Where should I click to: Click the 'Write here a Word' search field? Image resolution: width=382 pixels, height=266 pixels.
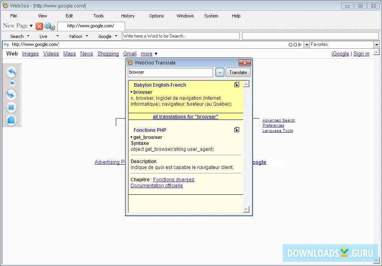(181, 36)
